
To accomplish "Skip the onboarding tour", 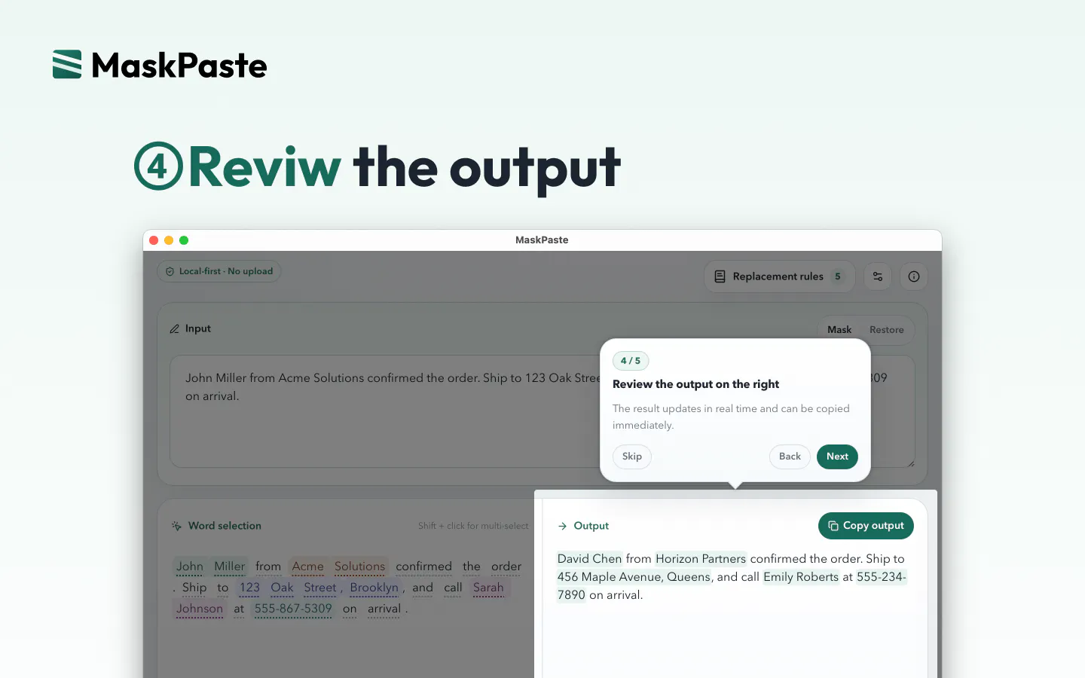I will (632, 457).
